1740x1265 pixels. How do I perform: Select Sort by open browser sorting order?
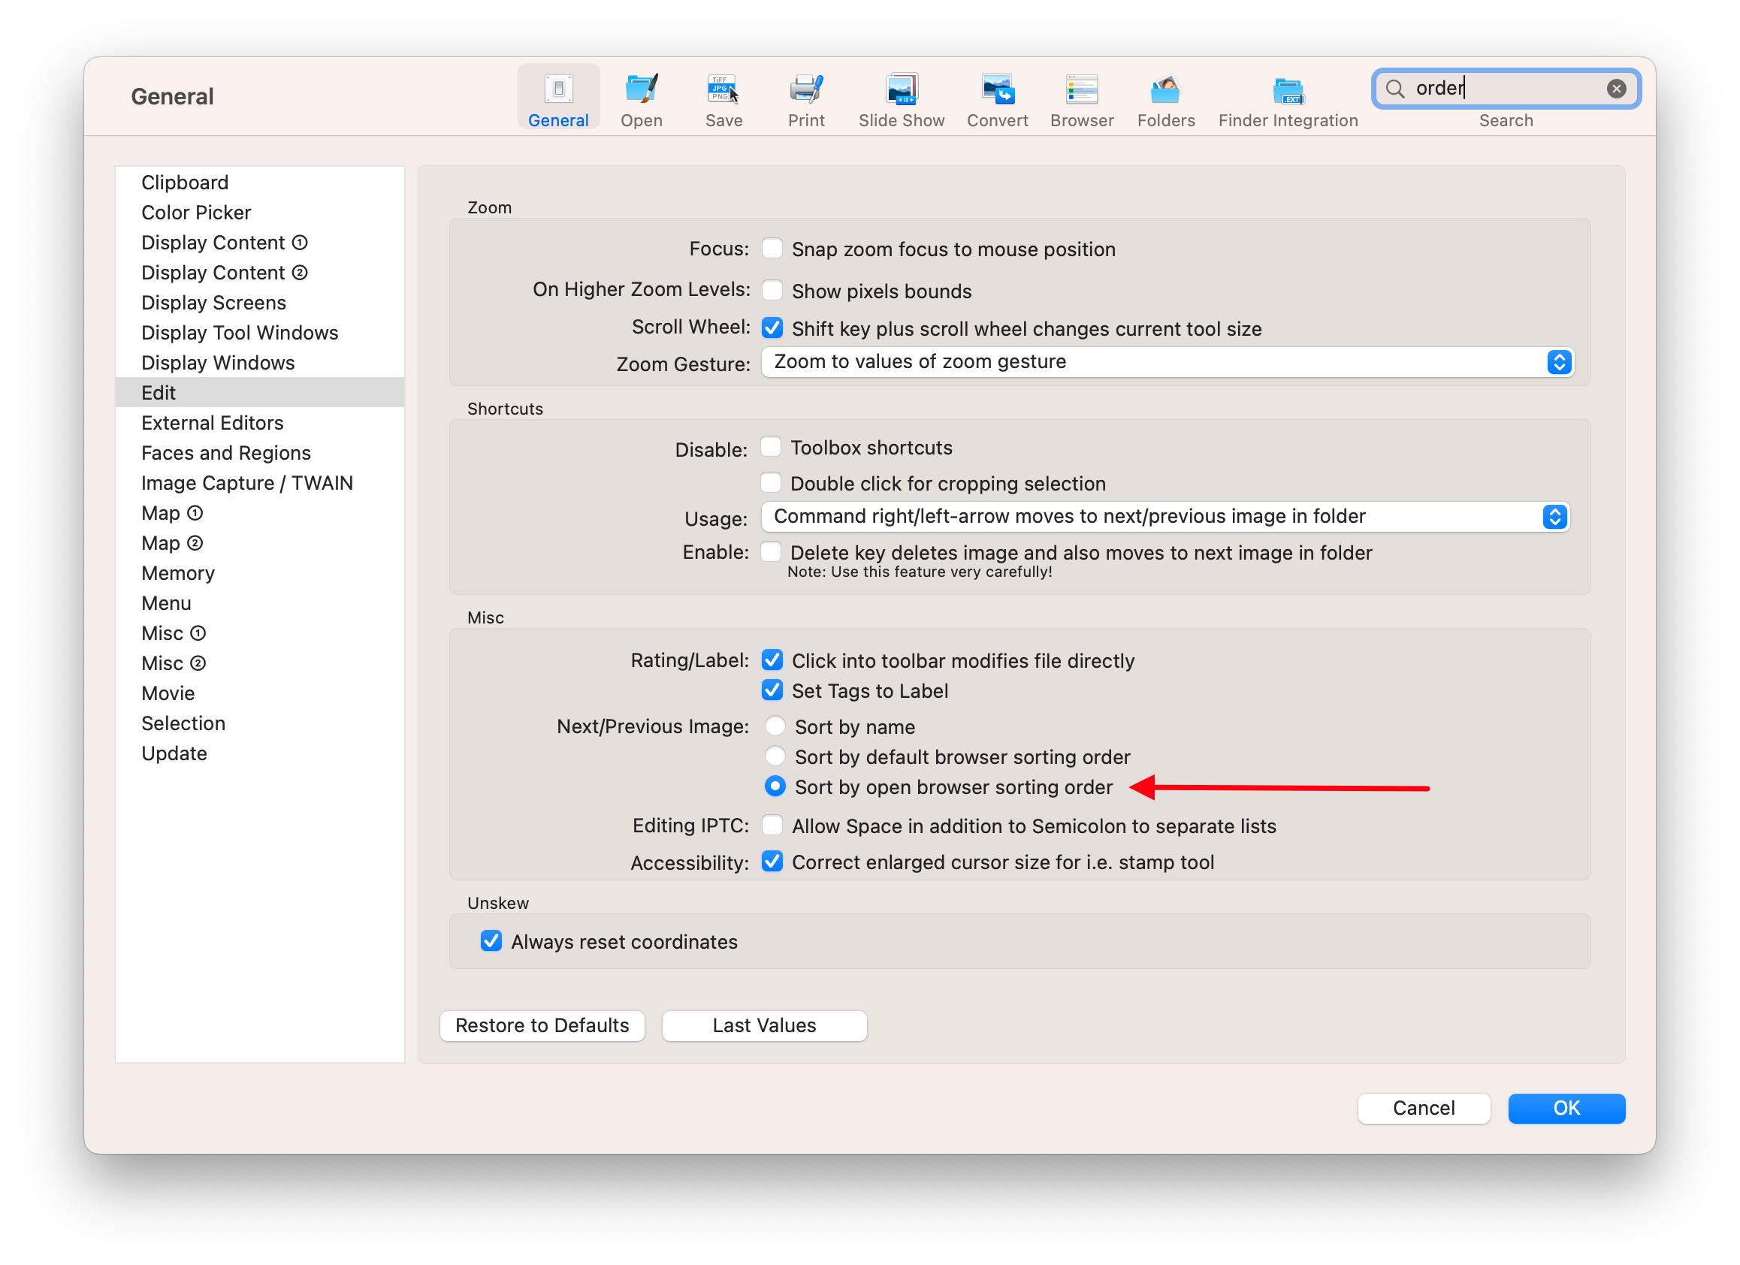[x=775, y=786]
